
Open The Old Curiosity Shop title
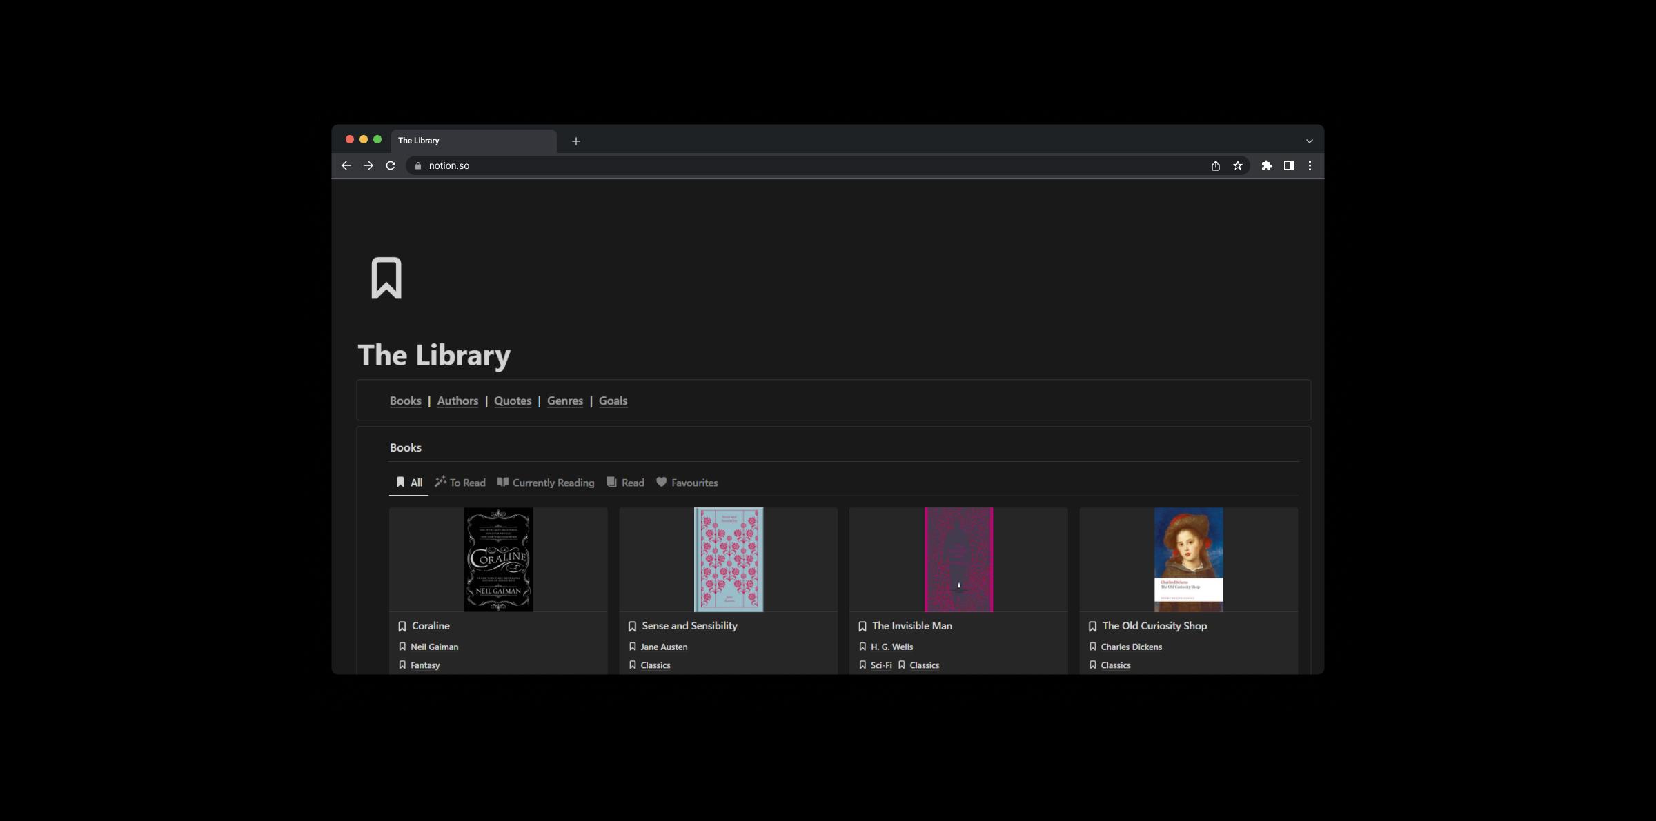[x=1154, y=626]
